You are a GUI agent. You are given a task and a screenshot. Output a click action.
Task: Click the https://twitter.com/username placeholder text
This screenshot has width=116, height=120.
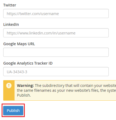(x=33, y=14)
